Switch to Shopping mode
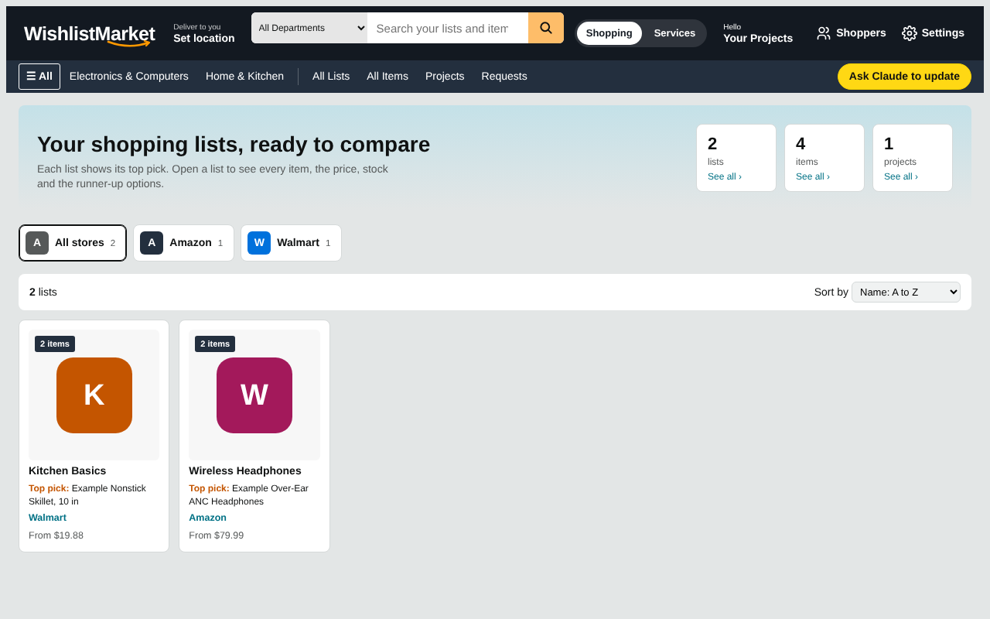The width and height of the screenshot is (990, 619). tap(609, 33)
